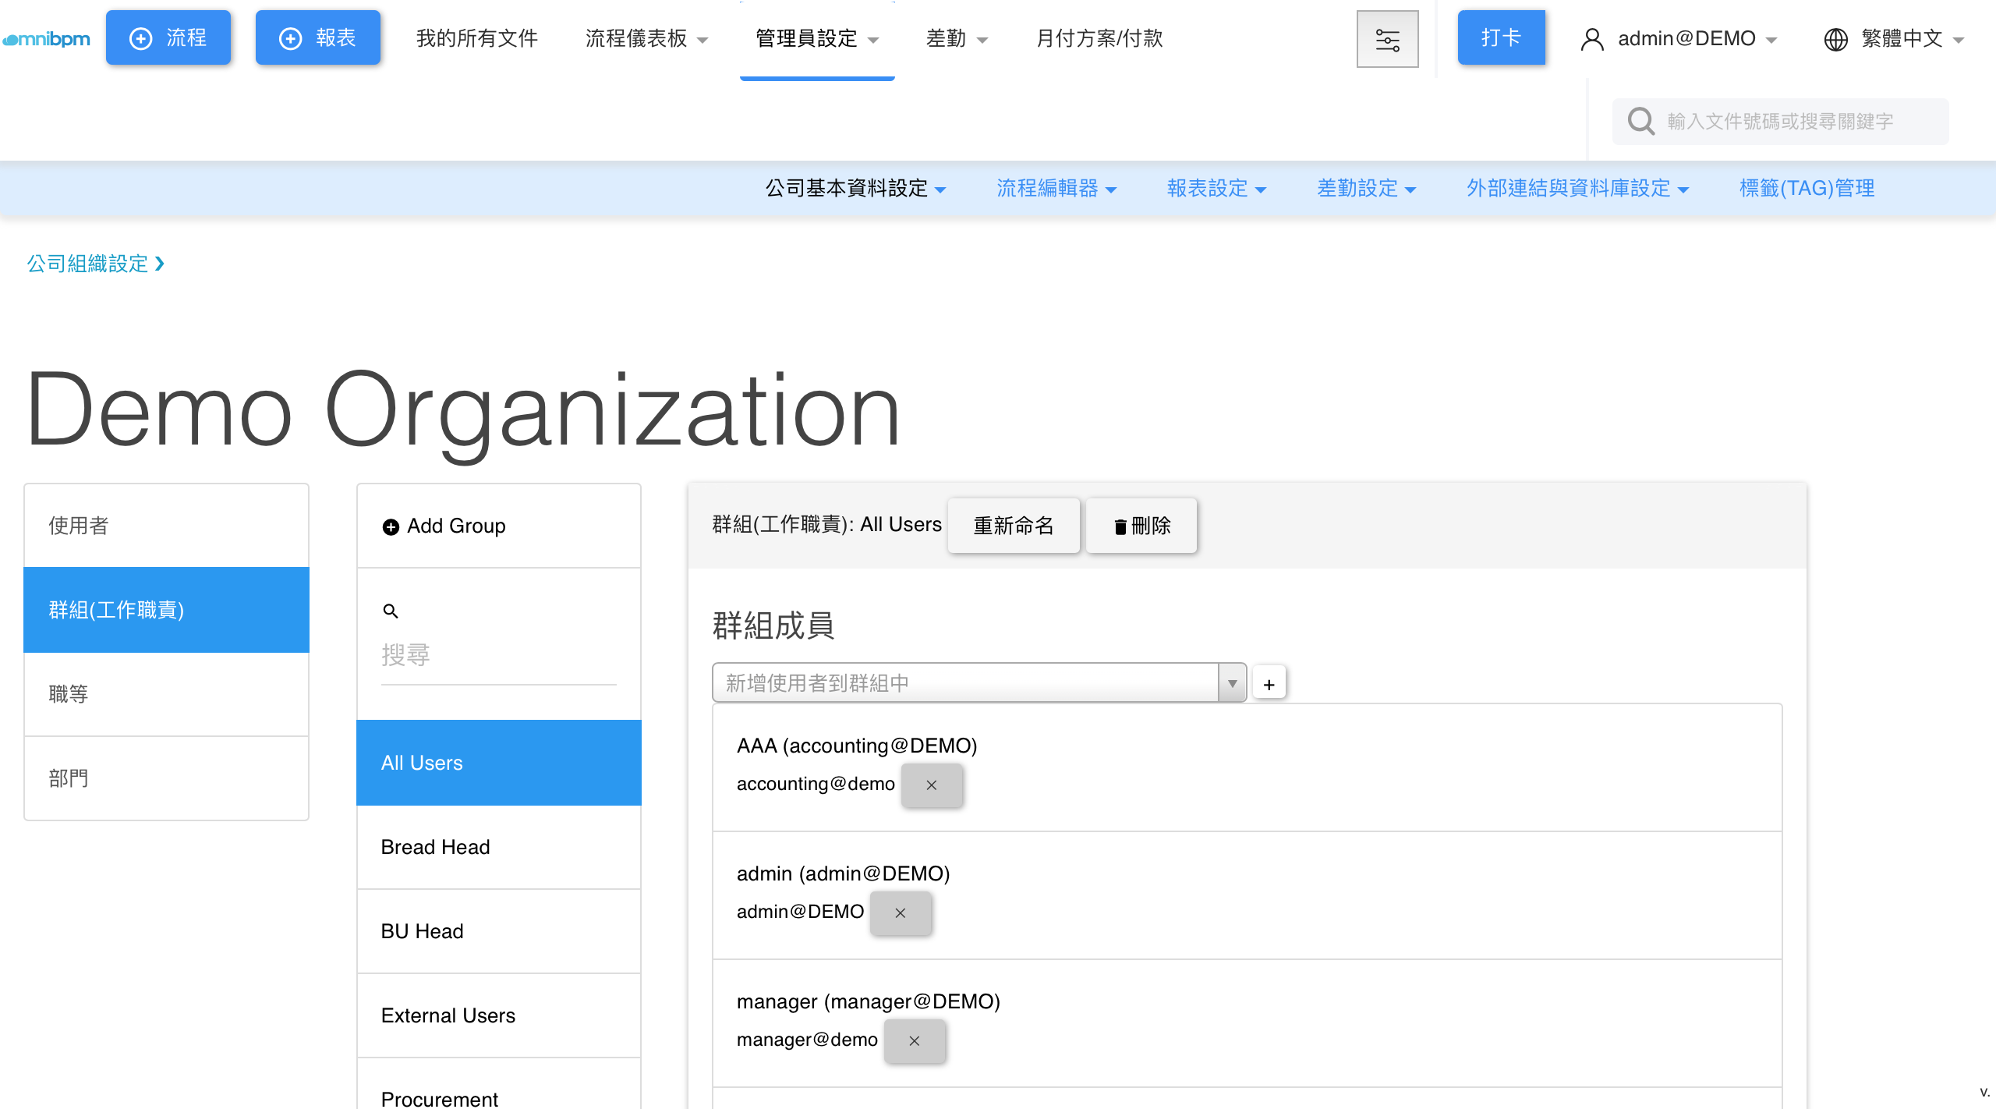Remove manager@demo from the group
The height and width of the screenshot is (1109, 1996).
click(x=914, y=1040)
